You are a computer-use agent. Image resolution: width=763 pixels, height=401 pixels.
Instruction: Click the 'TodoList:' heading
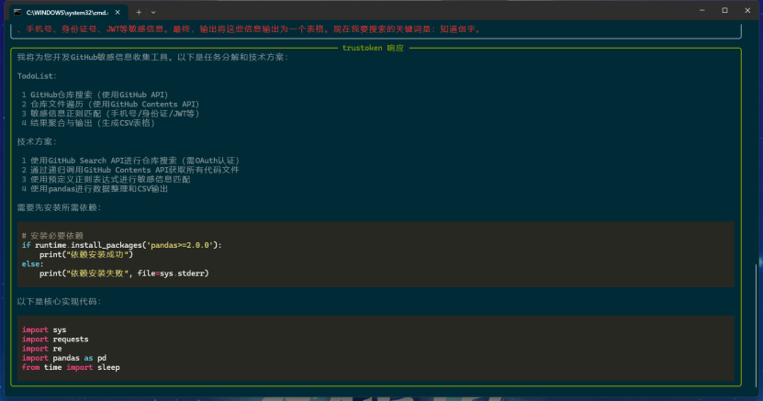37,76
